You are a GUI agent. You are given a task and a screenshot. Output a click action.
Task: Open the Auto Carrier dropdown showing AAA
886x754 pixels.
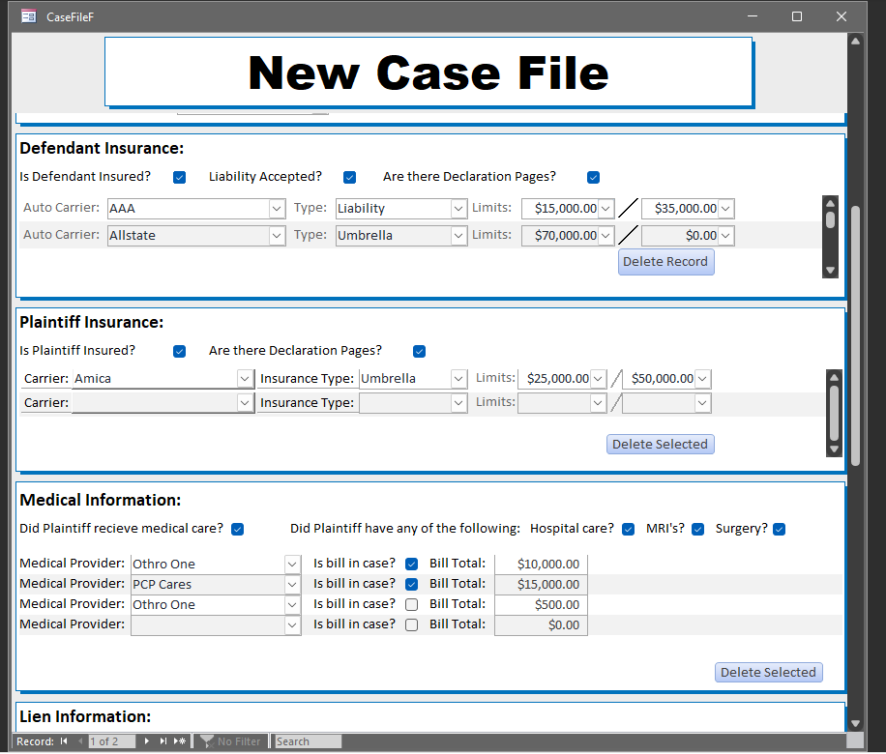277,208
